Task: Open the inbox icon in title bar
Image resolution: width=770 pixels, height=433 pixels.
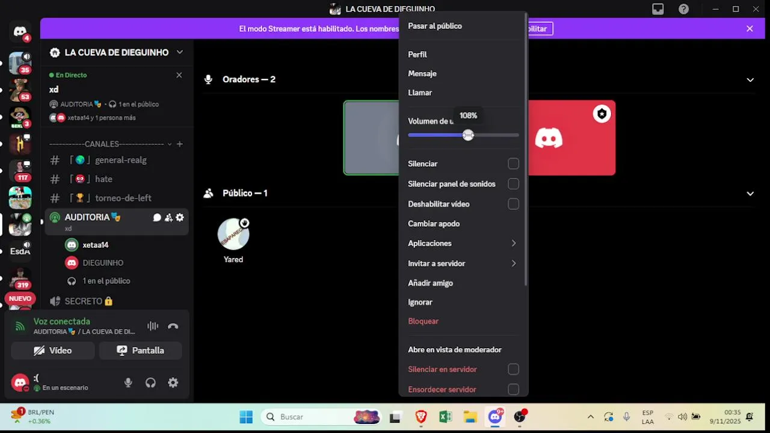Action: (x=658, y=9)
